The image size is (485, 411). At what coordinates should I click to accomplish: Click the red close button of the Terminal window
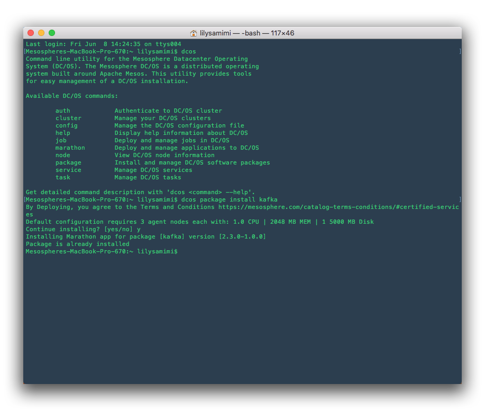pos(31,32)
